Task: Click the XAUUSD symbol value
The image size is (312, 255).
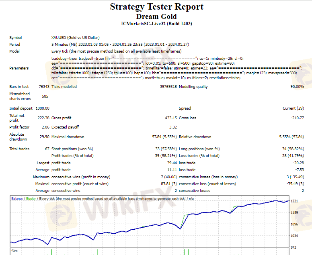Action: [x=76, y=38]
